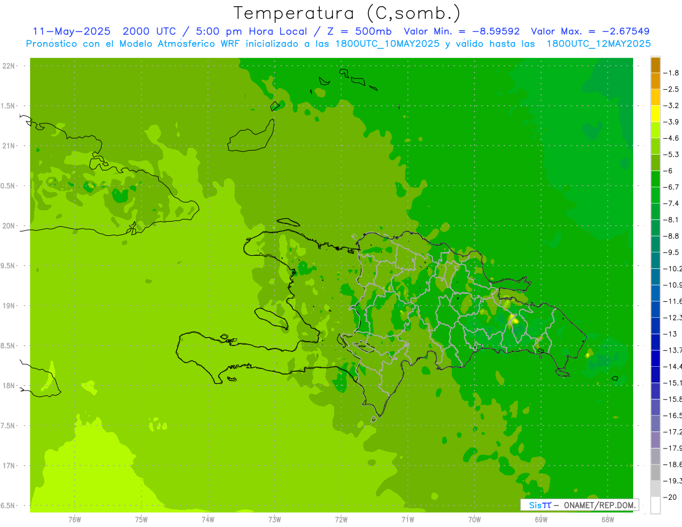The height and width of the screenshot is (527, 682).
Task: Click the '75W' longitude label
Action: (x=141, y=519)
